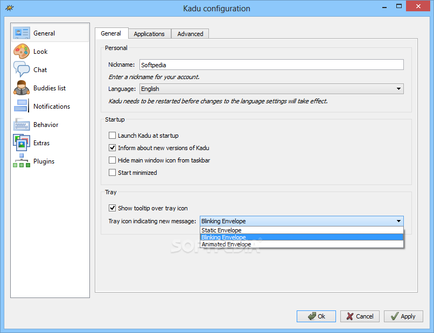Collapse the tray icon new message combo box
Viewport: 434px width, 333px height.
pos(302,221)
